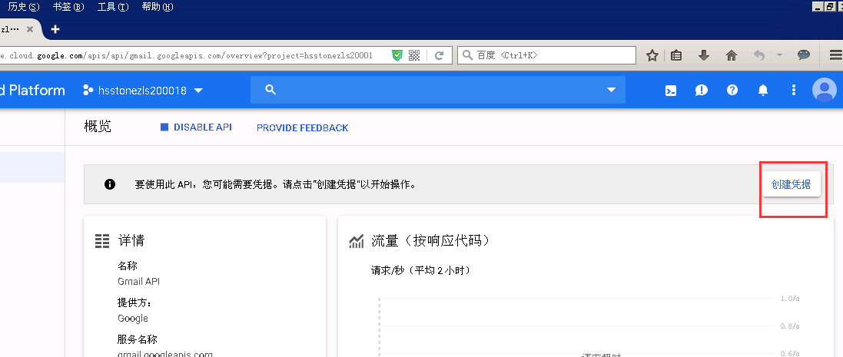Viewport: 843px width, 357px height.
Task: Click the 流量 chart icon
Action: coord(356,242)
